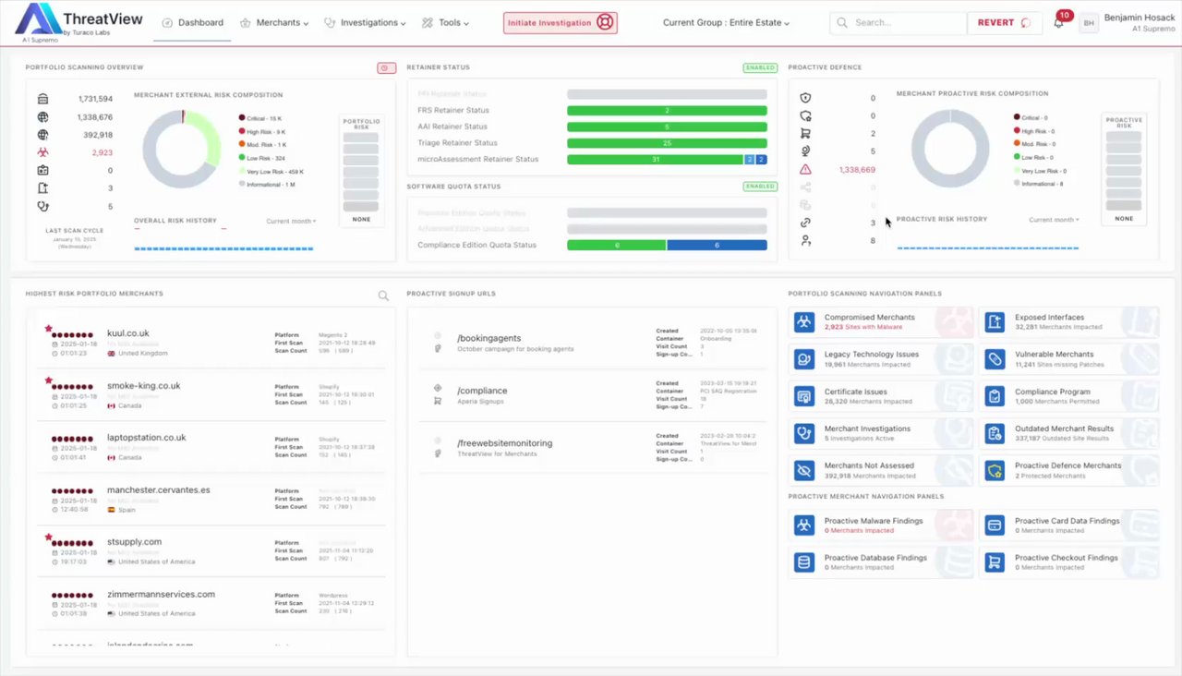Click the Merchants Not Assessed eye icon
The image size is (1182, 676).
click(x=804, y=470)
